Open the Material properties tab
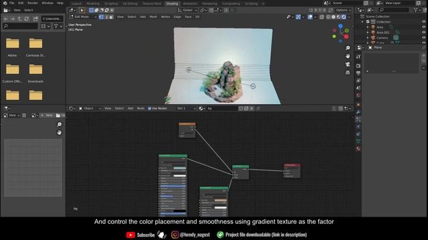The width and height of the screenshot is (428, 240). pos(358,149)
